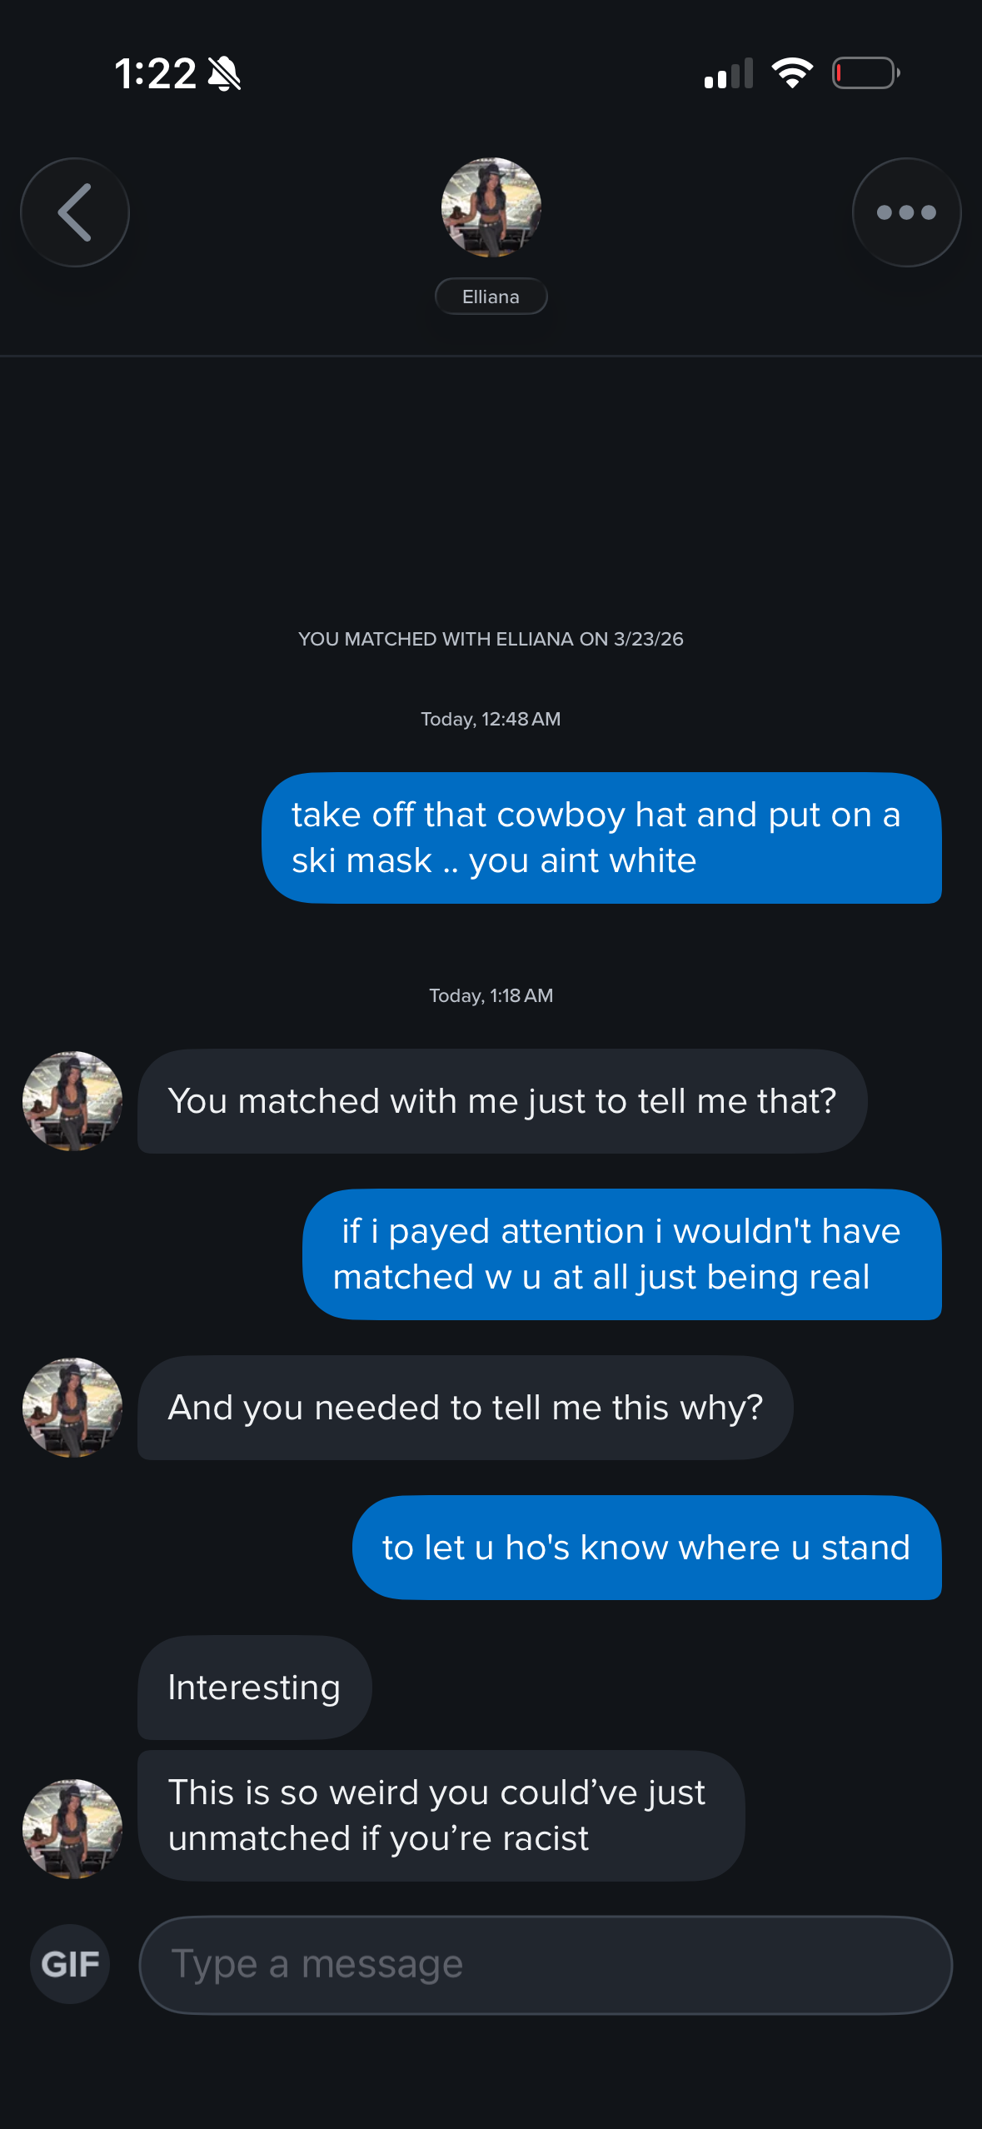Tap the Elliana name label
982x2129 pixels.
[491, 297]
